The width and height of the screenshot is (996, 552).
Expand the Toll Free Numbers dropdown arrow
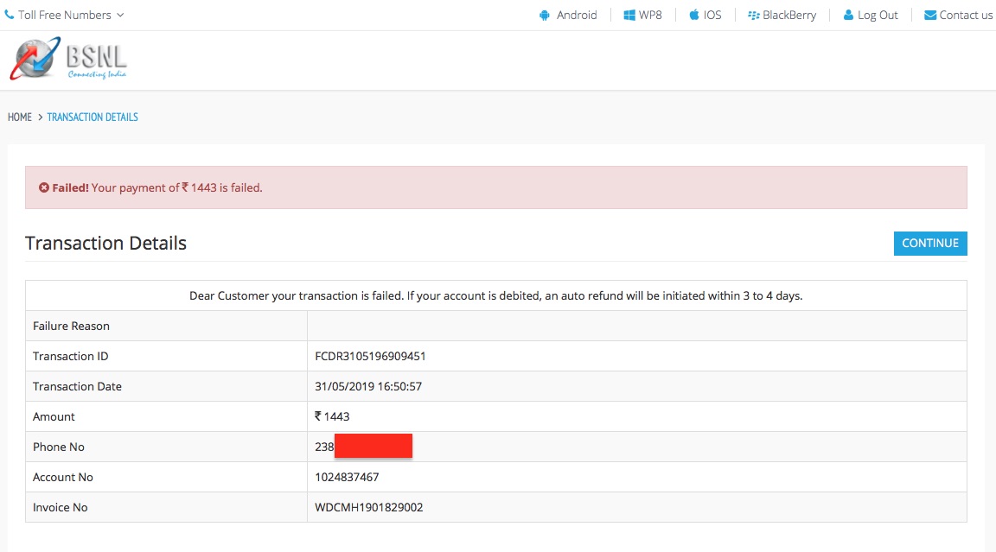(x=120, y=15)
